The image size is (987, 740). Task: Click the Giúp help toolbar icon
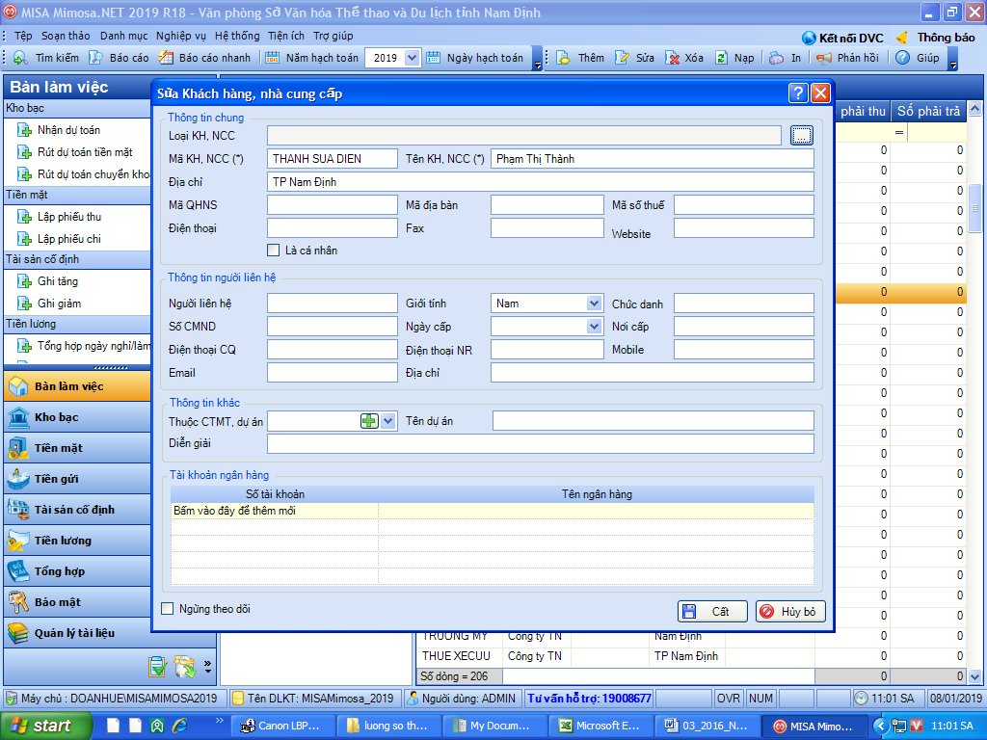903,58
